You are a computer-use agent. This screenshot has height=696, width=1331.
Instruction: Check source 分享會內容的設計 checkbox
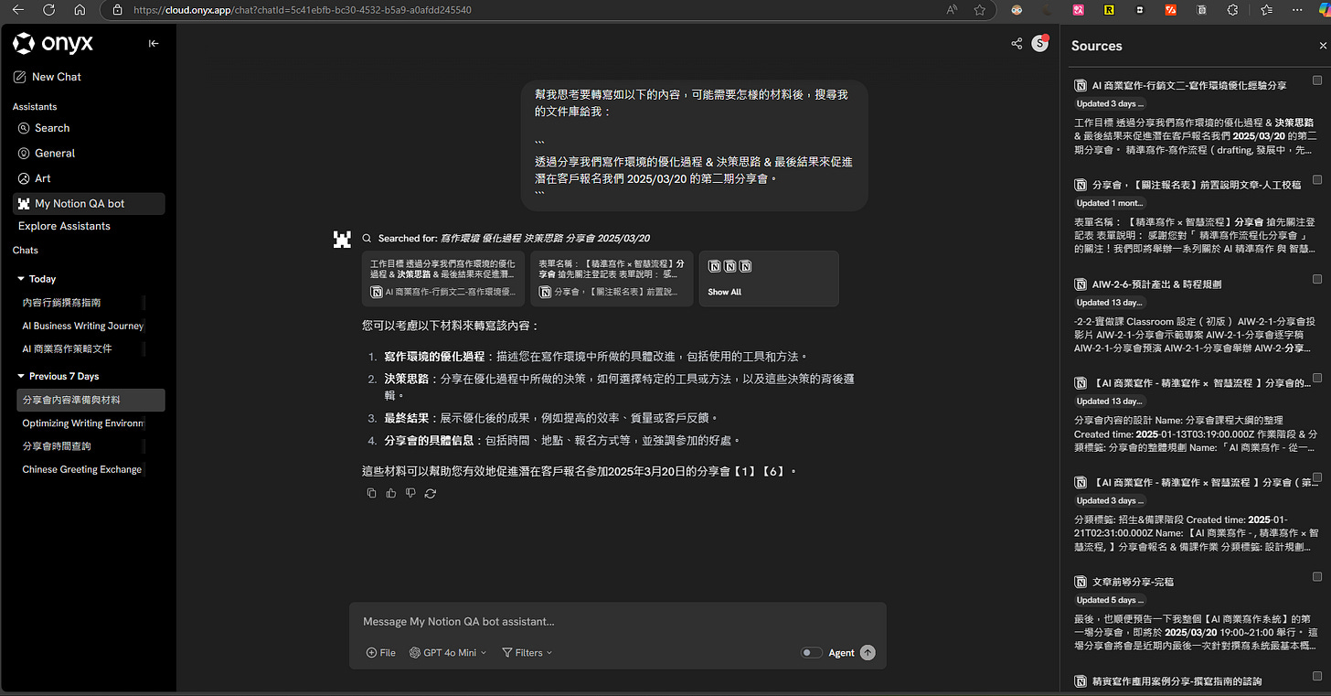[1317, 378]
